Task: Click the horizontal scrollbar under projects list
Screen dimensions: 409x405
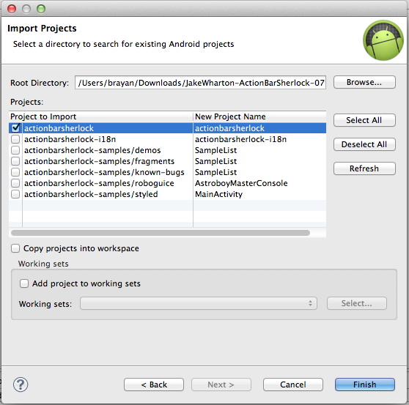Action: pos(161,233)
